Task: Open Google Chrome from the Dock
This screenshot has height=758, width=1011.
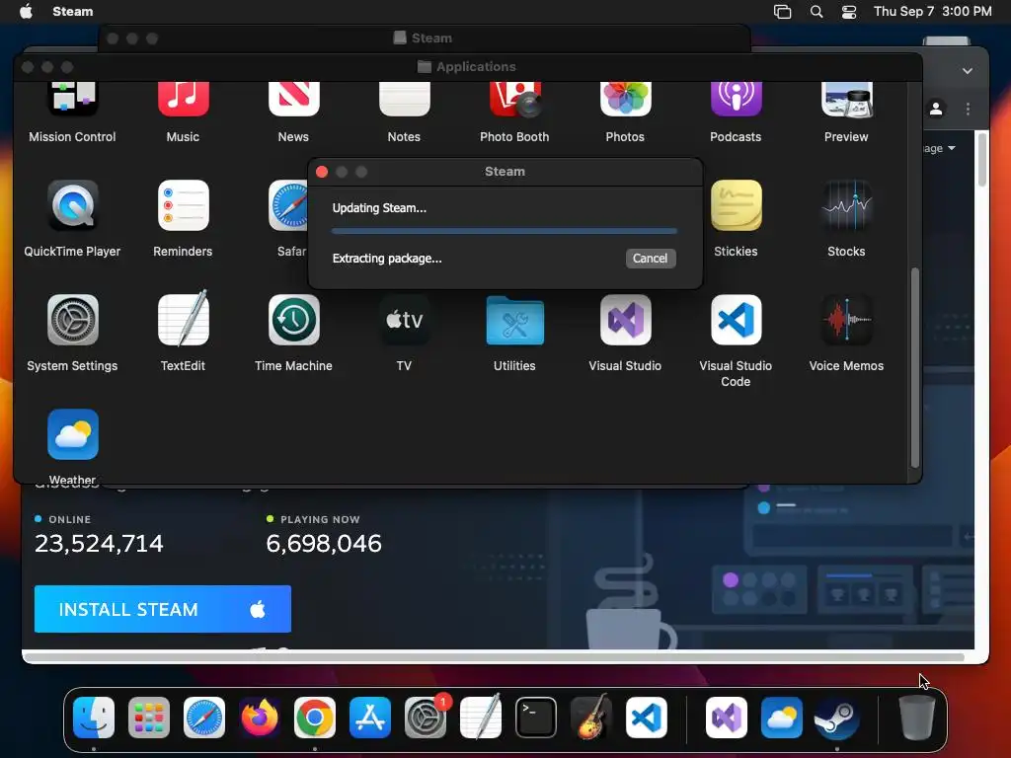Action: point(315,718)
